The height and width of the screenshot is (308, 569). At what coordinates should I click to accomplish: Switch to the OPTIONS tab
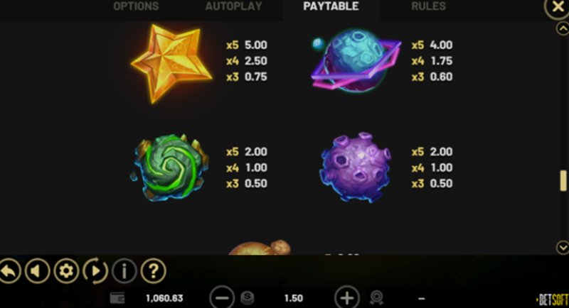tap(136, 6)
